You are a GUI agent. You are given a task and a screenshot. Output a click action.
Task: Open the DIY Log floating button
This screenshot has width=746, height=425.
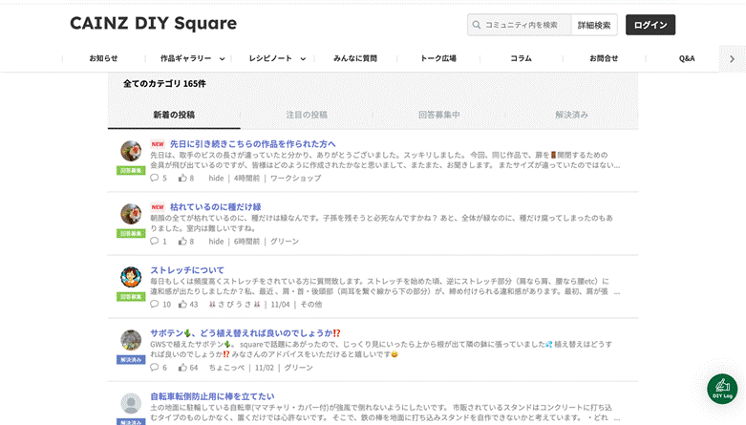point(722,389)
